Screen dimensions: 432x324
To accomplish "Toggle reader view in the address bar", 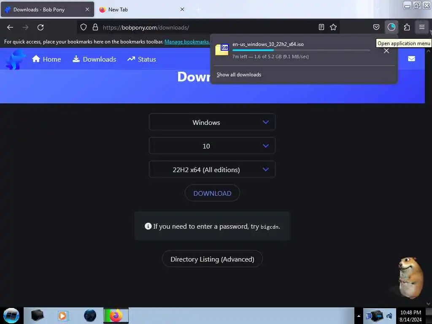I will tap(321, 27).
